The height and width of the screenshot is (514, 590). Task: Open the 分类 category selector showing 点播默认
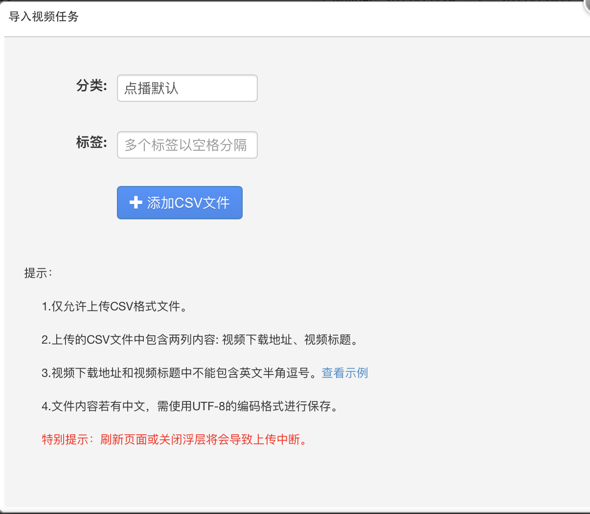pyautogui.click(x=187, y=88)
